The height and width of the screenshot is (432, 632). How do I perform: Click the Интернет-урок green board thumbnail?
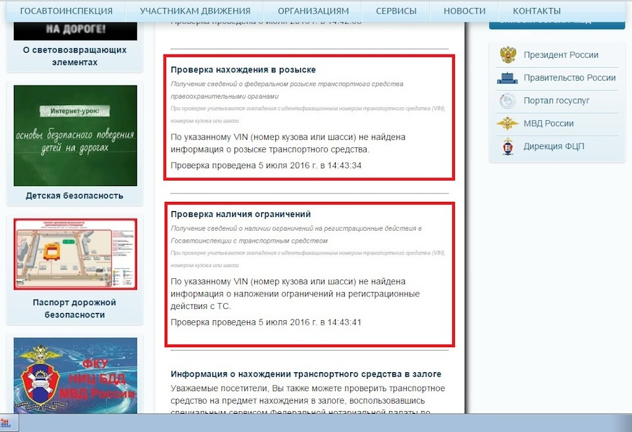(75, 135)
